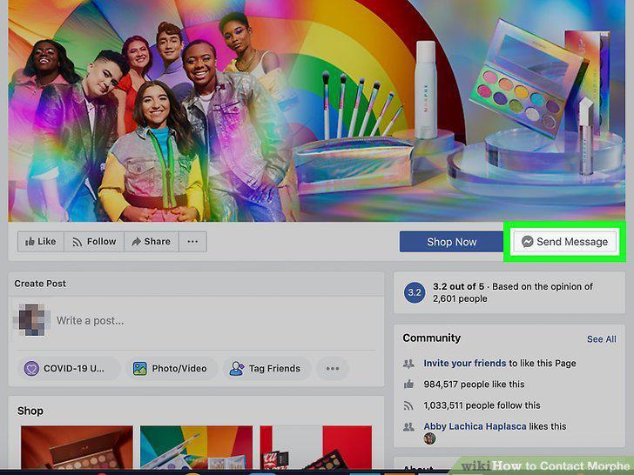
Task: Click the 3.2 rating badge
Action: tap(415, 292)
